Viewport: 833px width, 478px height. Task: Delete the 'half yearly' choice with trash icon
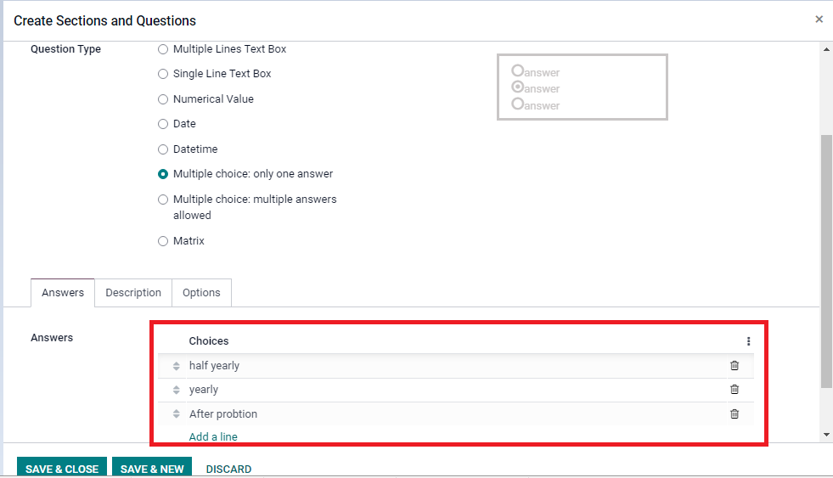735,365
